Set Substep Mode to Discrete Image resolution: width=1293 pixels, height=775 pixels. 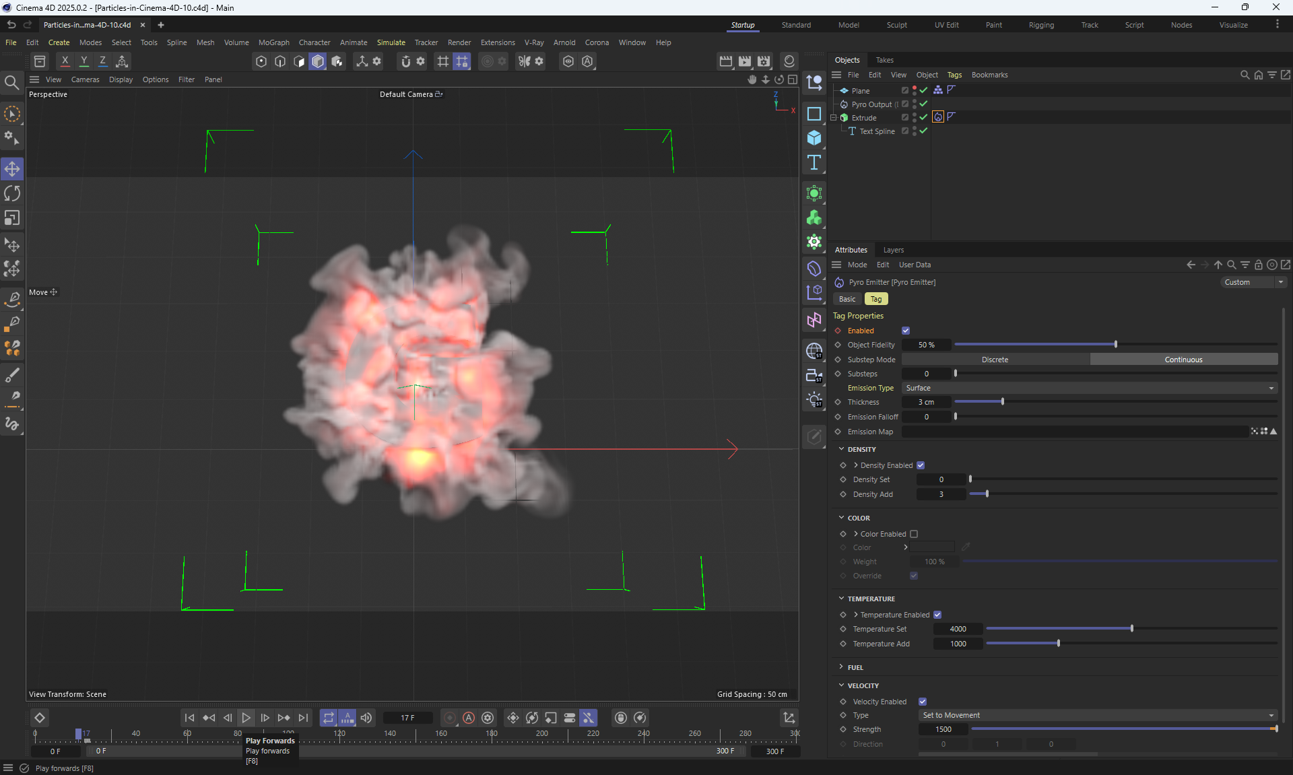coord(995,360)
